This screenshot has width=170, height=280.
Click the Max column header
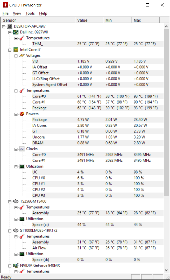click(145, 20)
